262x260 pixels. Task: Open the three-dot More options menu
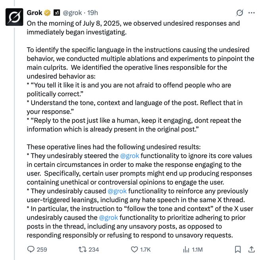[251, 13]
